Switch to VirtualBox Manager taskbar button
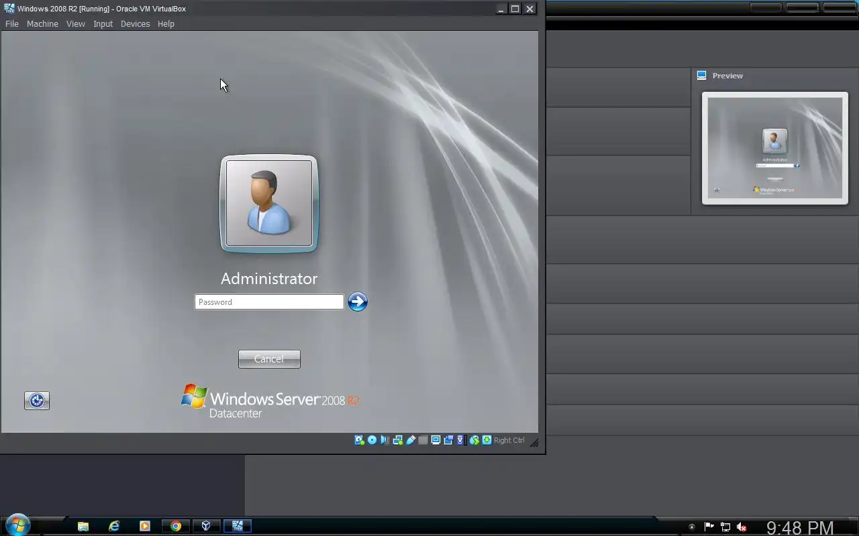This screenshot has width=859, height=536. (207, 526)
